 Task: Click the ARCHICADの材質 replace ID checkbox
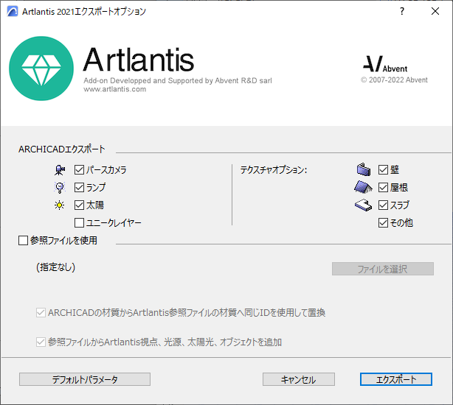click(41, 313)
